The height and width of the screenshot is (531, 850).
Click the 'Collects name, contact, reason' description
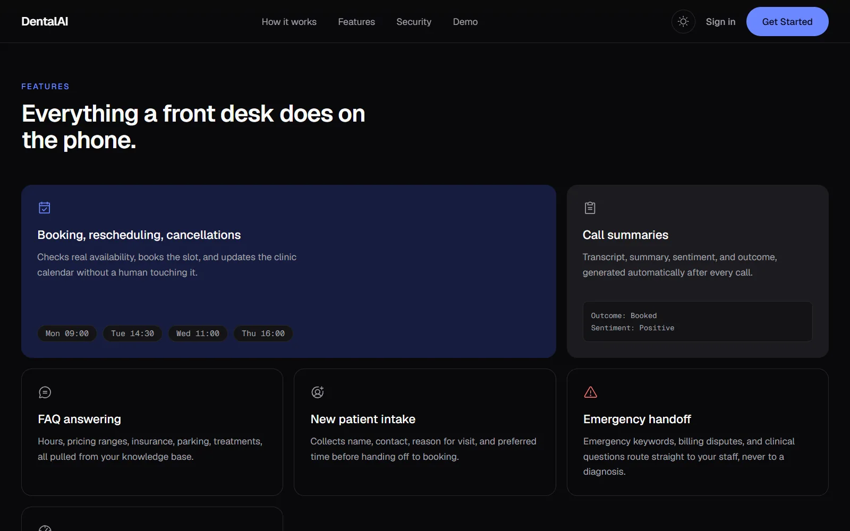point(423,449)
